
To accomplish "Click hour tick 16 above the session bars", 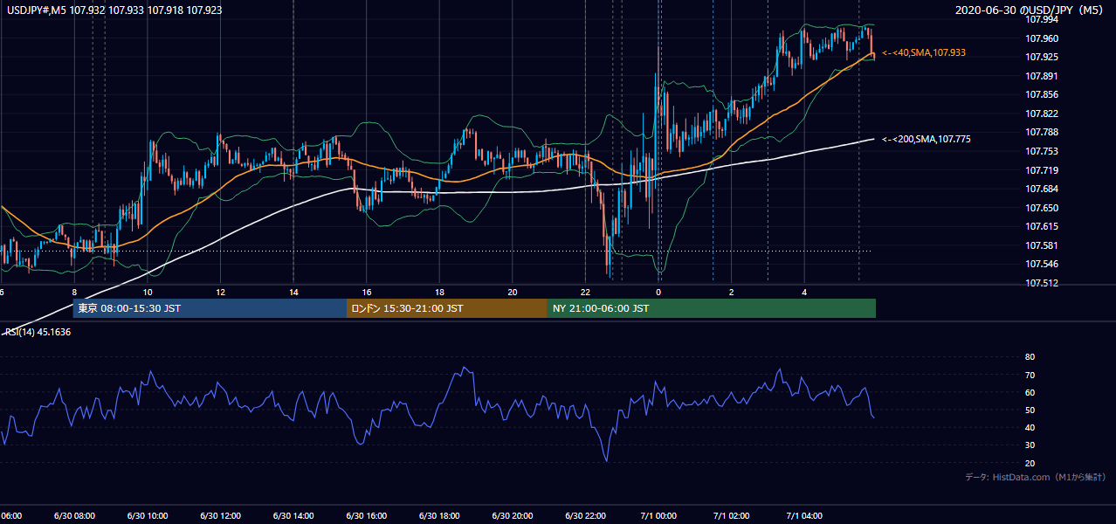I will click(367, 293).
